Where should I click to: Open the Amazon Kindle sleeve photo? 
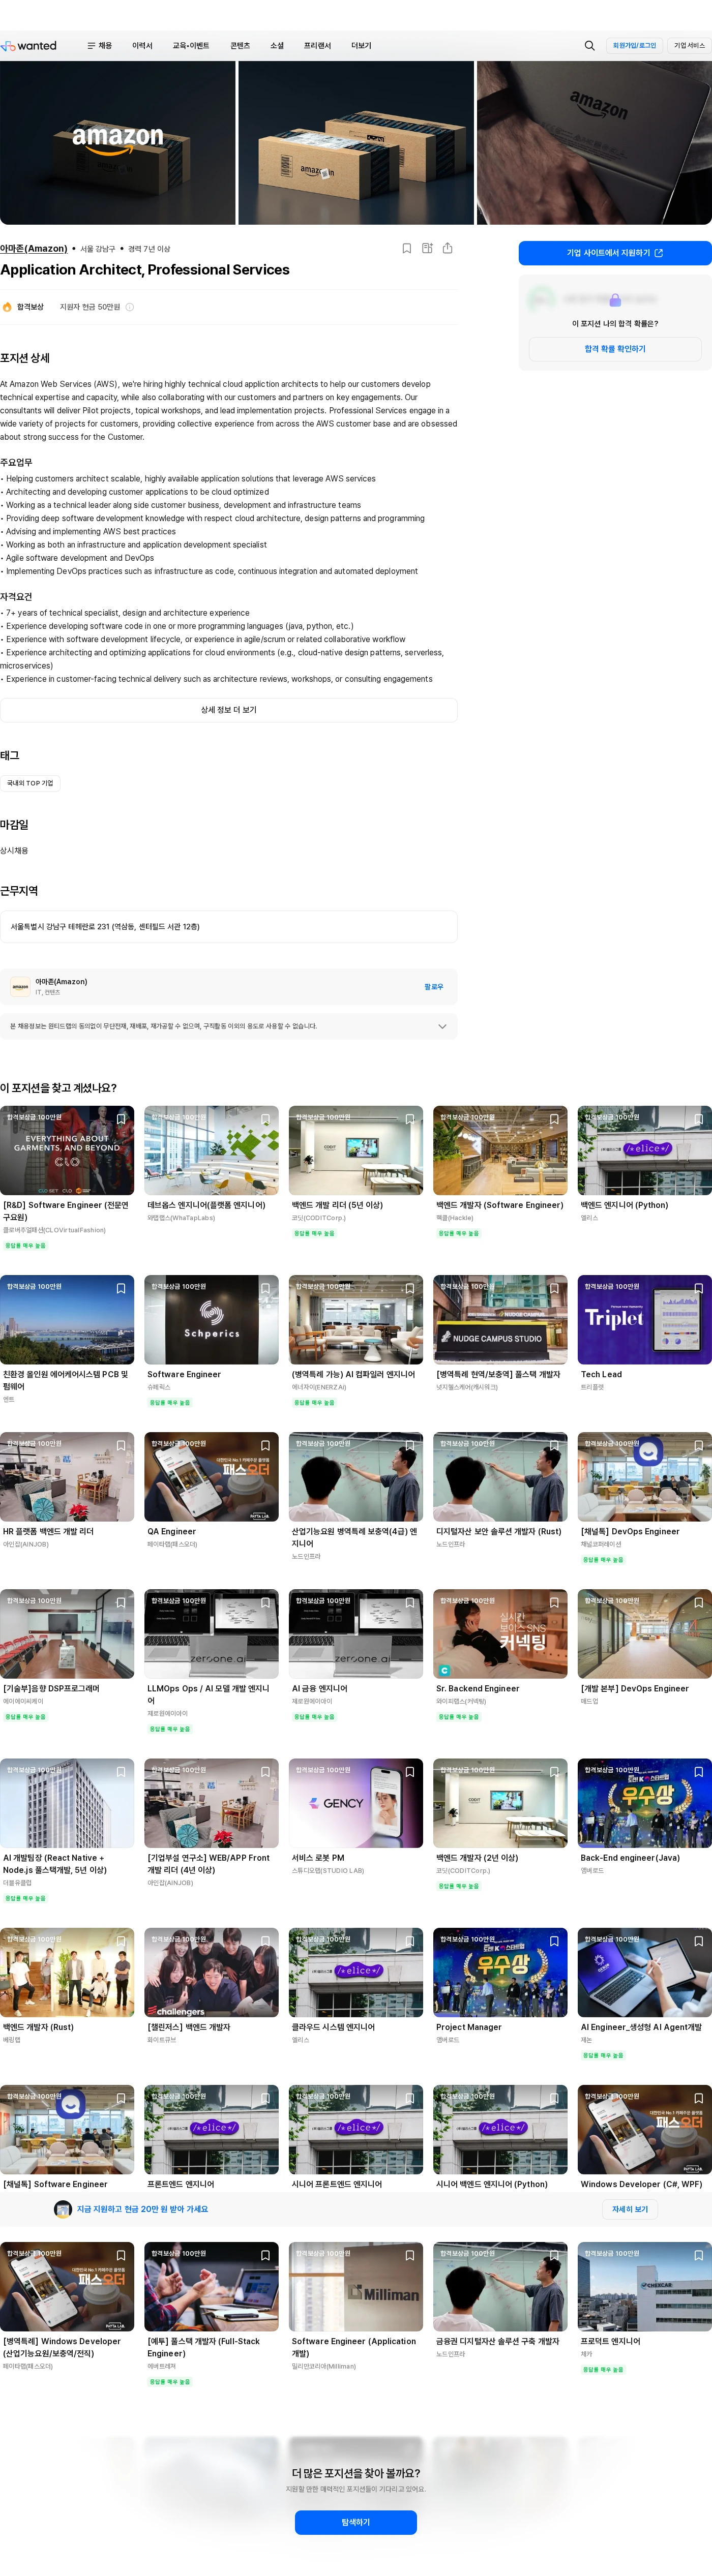pyautogui.click(x=594, y=143)
